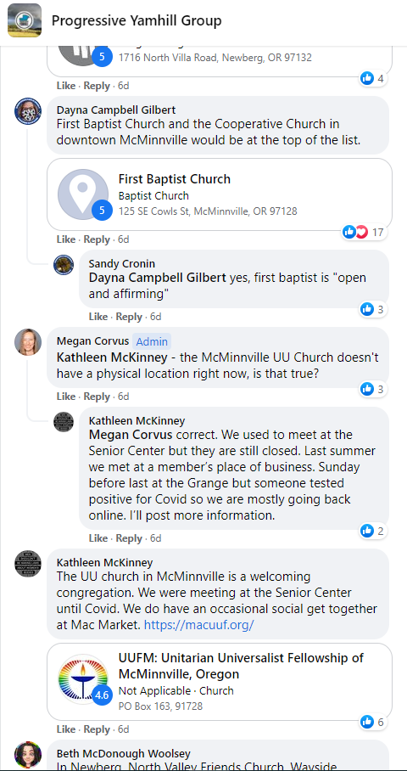Viewport: 407px width, 771px height.
Task: Click Beth McDonough Woolsey's avatar
Action: [28, 755]
